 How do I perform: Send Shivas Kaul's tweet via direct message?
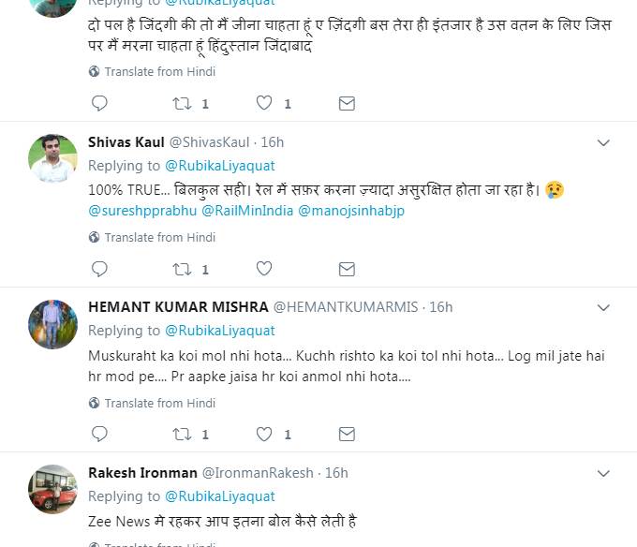(347, 270)
